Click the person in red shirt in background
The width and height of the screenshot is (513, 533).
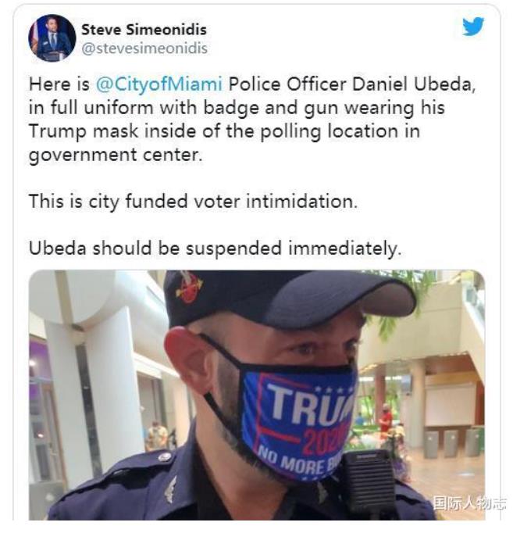[385, 420]
